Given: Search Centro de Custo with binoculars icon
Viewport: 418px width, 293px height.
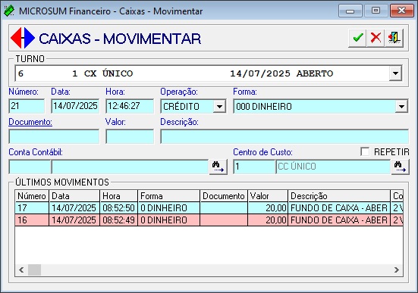Looking at the screenshot, I should click(400, 167).
